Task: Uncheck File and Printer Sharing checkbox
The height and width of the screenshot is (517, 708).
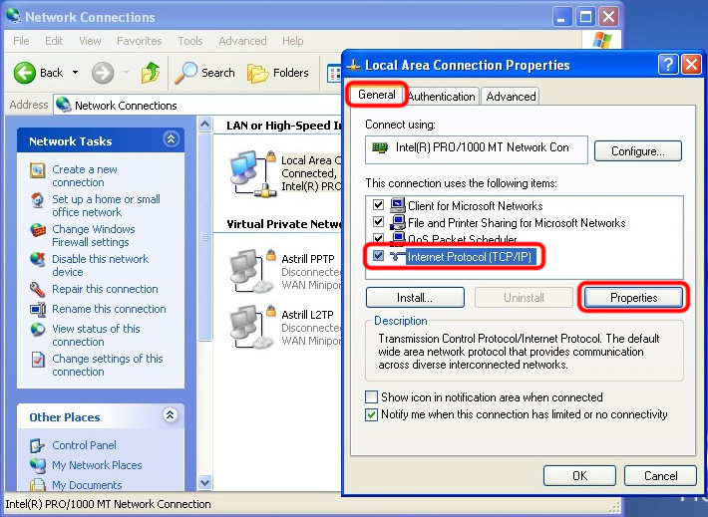Action: (x=378, y=222)
